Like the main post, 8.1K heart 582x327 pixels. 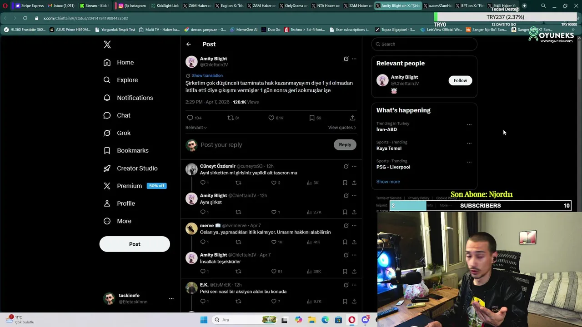click(x=271, y=118)
